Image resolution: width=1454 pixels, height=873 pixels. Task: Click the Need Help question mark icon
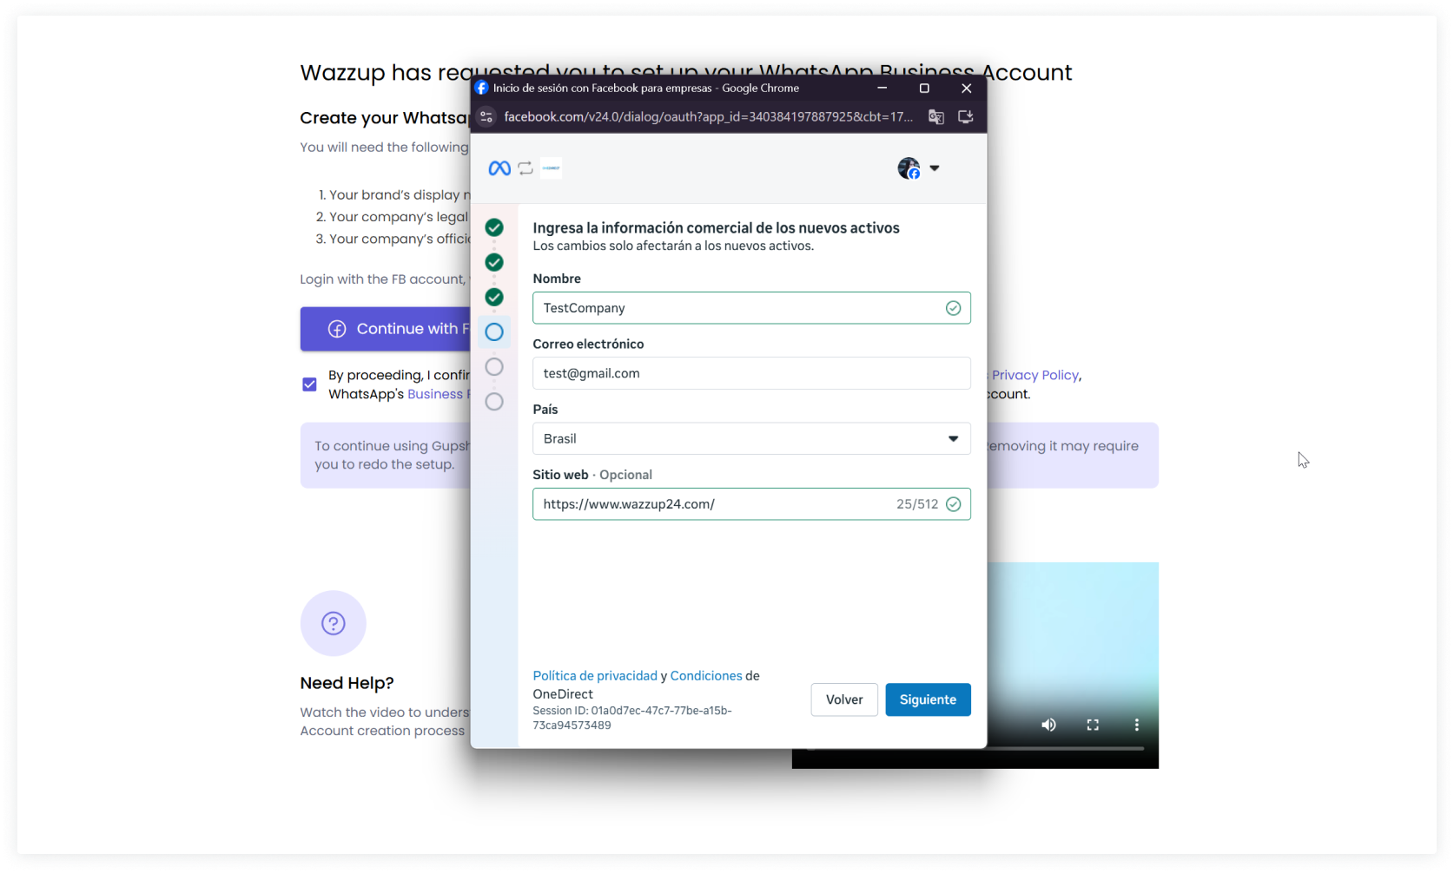click(x=334, y=623)
